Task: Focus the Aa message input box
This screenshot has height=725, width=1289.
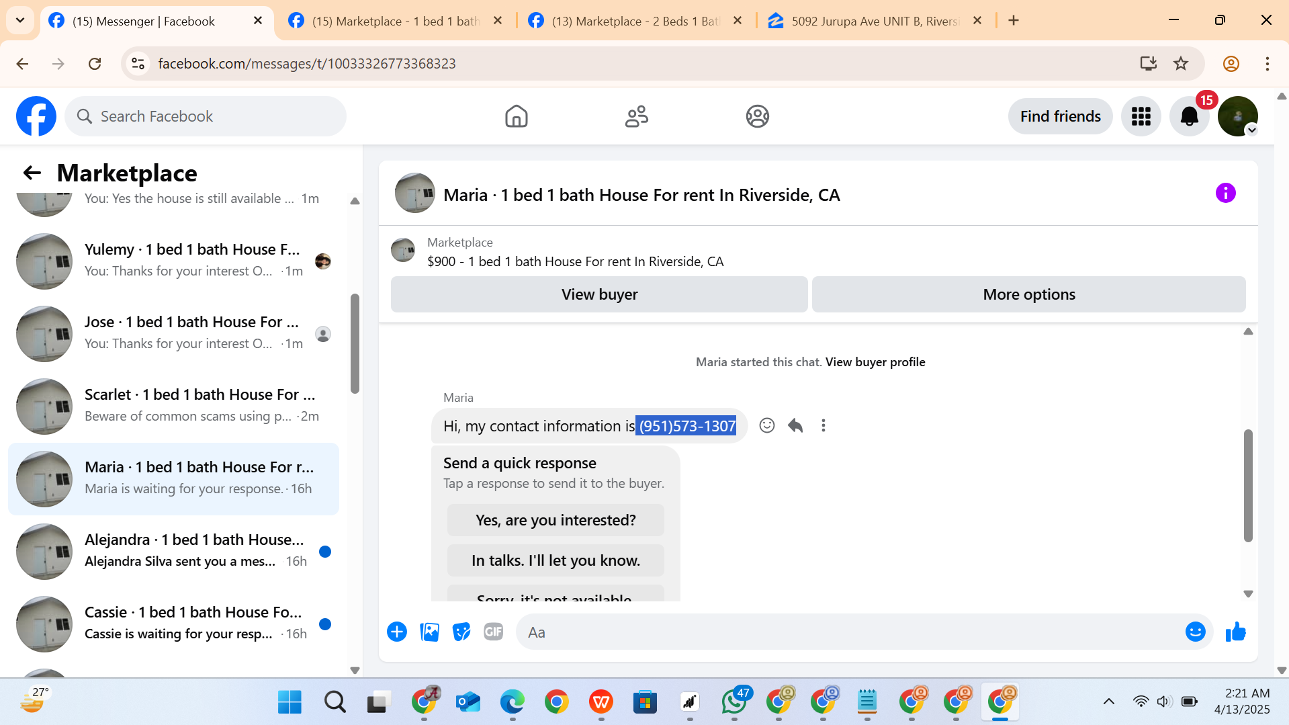Action: [x=850, y=632]
